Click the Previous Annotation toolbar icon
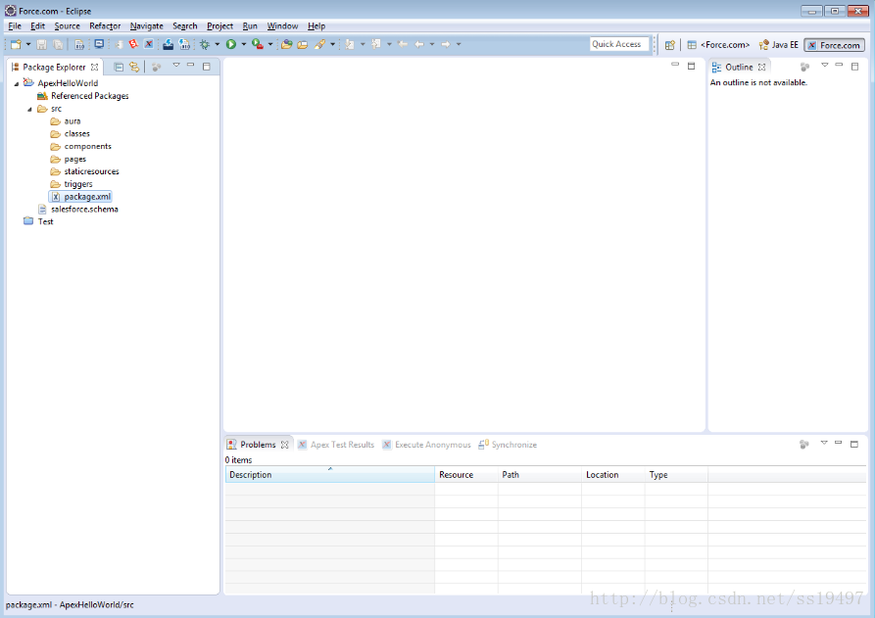Viewport: 875px width, 618px height. tap(376, 44)
